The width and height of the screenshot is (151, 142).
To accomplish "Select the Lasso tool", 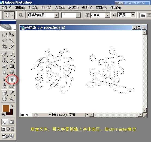I will (5, 41).
